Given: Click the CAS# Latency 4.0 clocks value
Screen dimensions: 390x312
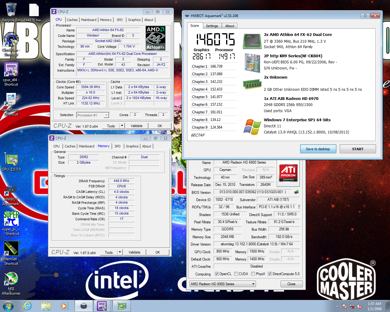Looking at the screenshot, I should [121, 192].
